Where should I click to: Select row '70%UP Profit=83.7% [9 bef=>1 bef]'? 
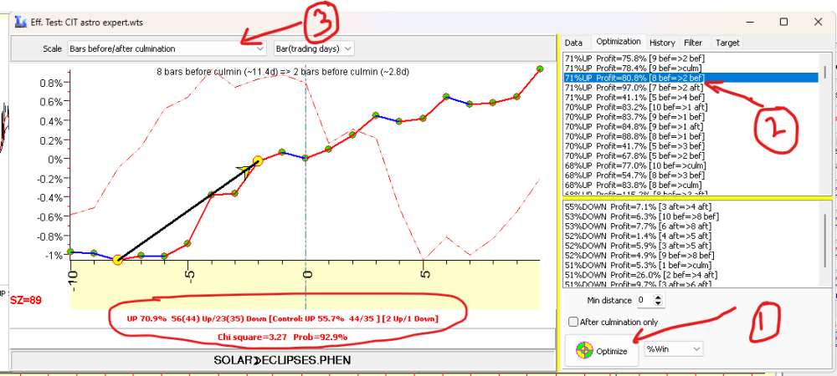[691, 117]
